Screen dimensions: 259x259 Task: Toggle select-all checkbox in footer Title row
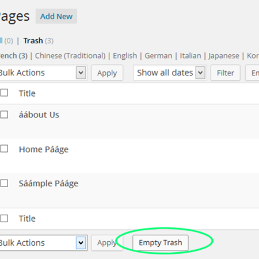coord(4,218)
